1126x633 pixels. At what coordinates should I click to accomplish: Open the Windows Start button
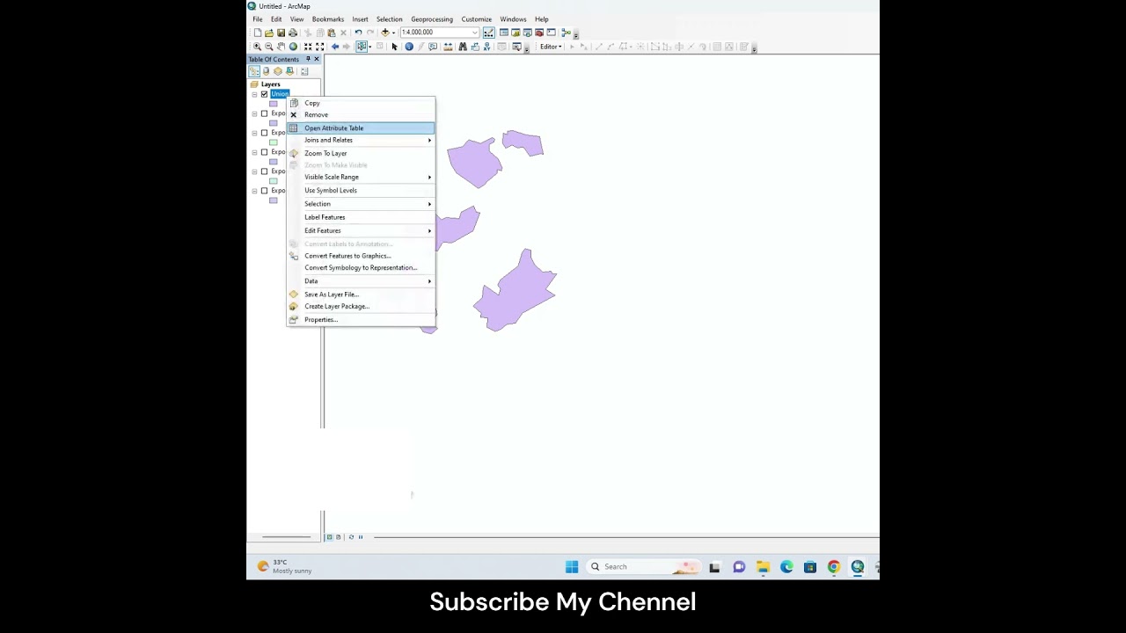[572, 567]
